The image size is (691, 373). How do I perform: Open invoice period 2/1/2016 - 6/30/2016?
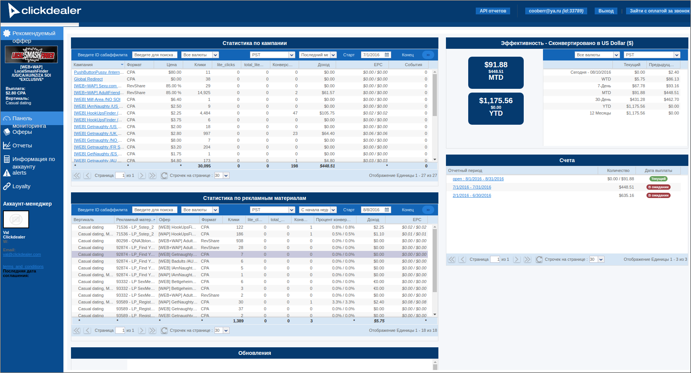472,195
